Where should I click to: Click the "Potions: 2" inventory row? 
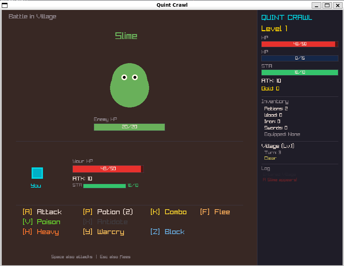click(276, 109)
